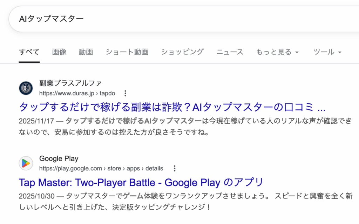Open three-dot menu beside play.google.com URL

click(x=175, y=168)
